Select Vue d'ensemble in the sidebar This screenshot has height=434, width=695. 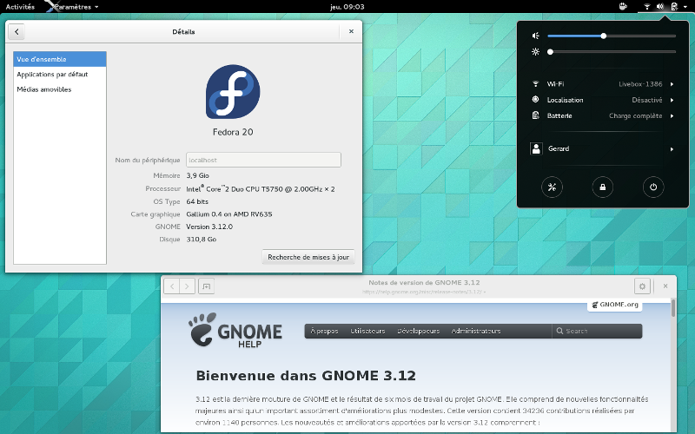point(60,59)
